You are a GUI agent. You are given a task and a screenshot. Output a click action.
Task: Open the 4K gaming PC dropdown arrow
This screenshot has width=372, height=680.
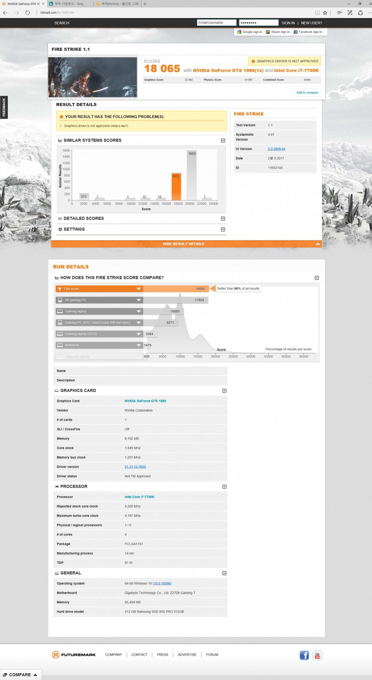pyautogui.click(x=139, y=300)
